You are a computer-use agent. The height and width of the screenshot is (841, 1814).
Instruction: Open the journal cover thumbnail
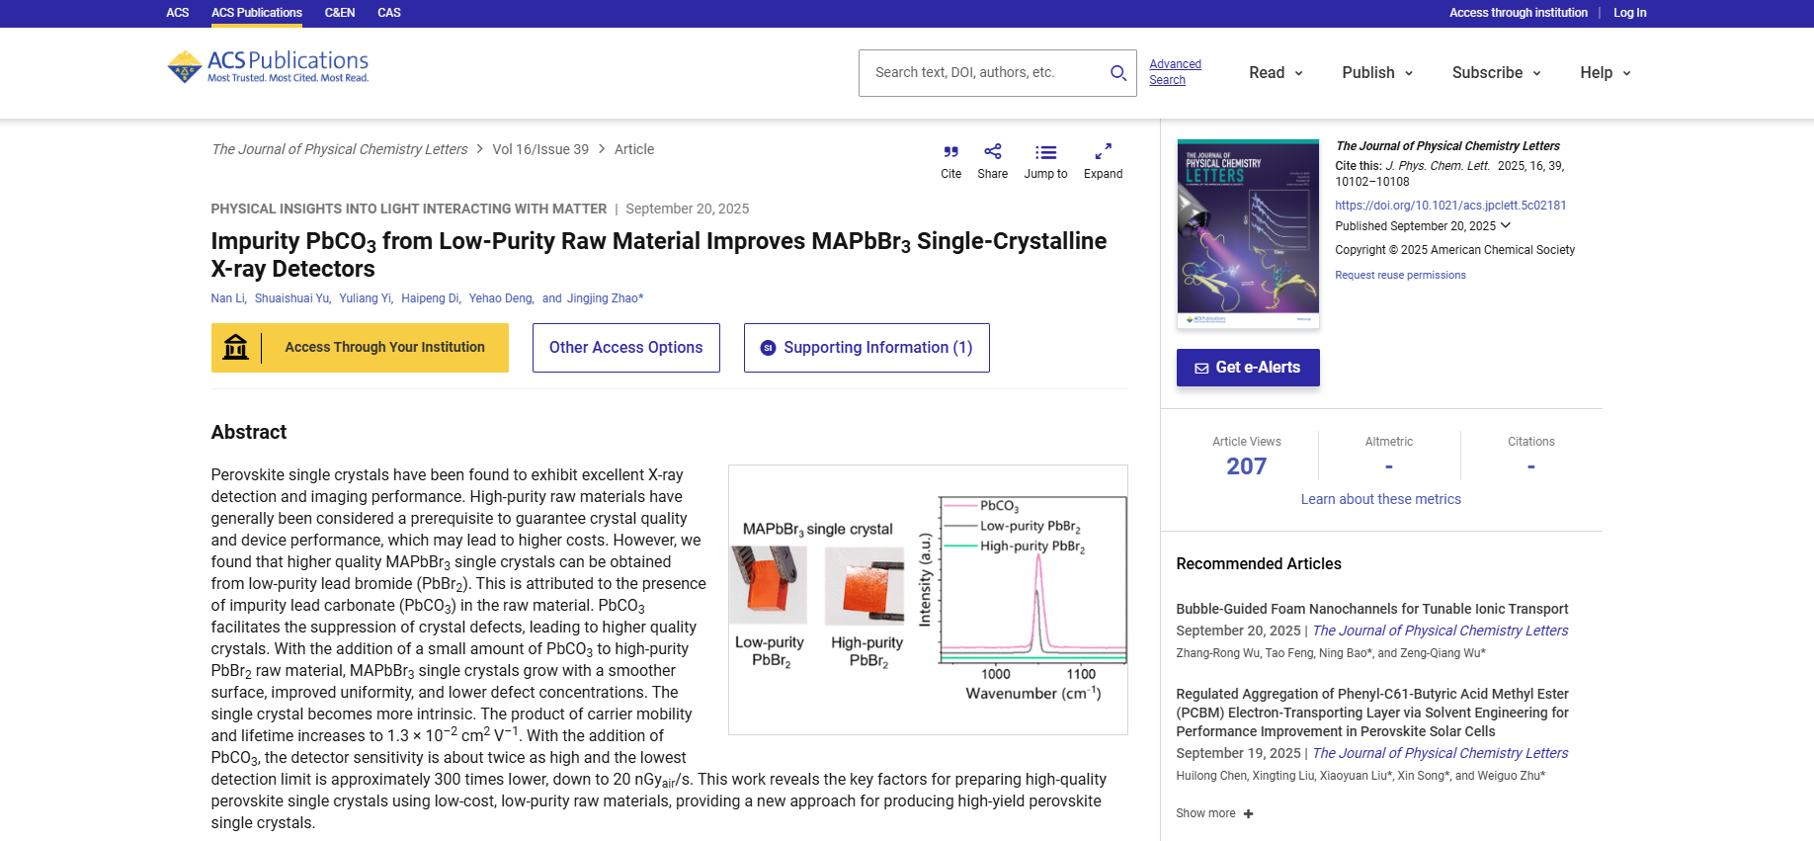coord(1247,232)
